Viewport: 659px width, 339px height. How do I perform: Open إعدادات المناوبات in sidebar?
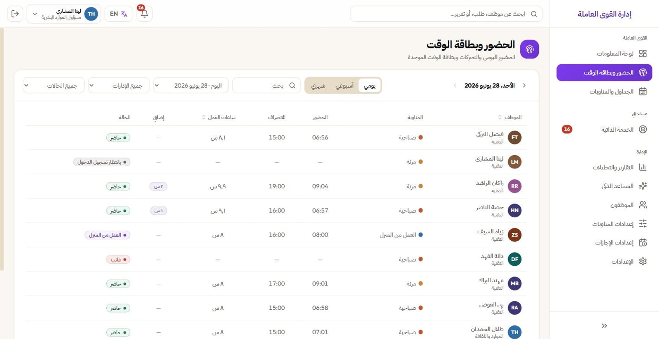604,224
